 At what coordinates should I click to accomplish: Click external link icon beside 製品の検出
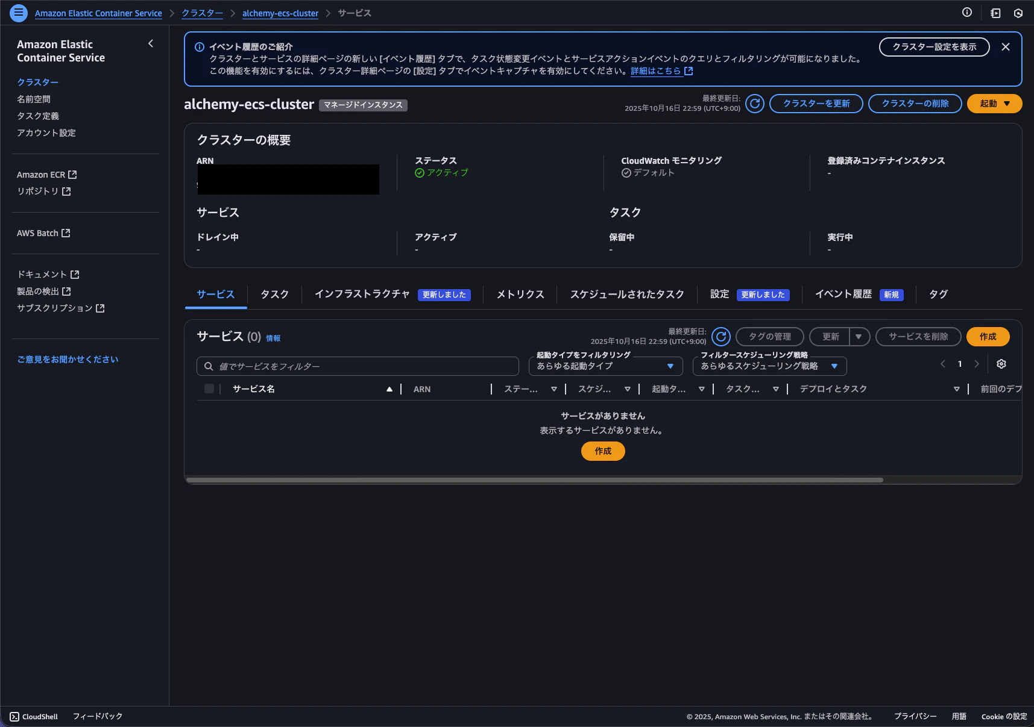[x=66, y=291]
